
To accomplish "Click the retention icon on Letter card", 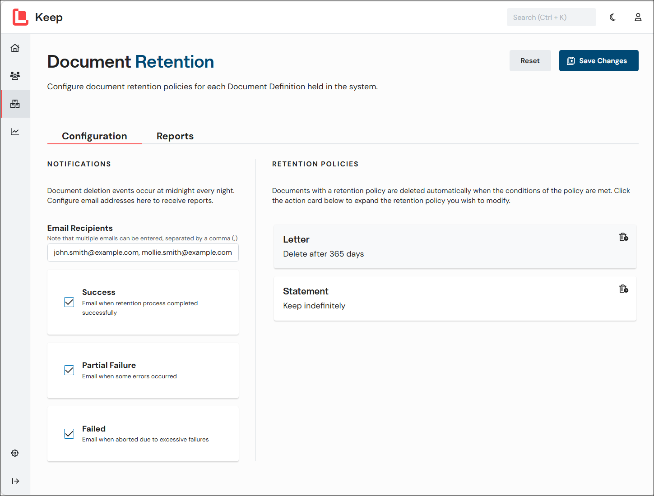I will click(624, 237).
